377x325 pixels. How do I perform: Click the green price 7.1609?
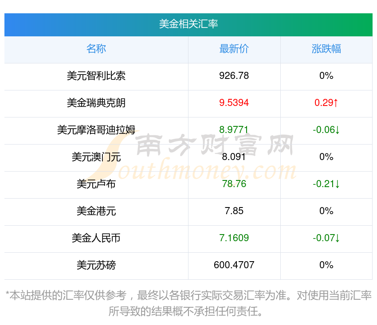pos(234,238)
